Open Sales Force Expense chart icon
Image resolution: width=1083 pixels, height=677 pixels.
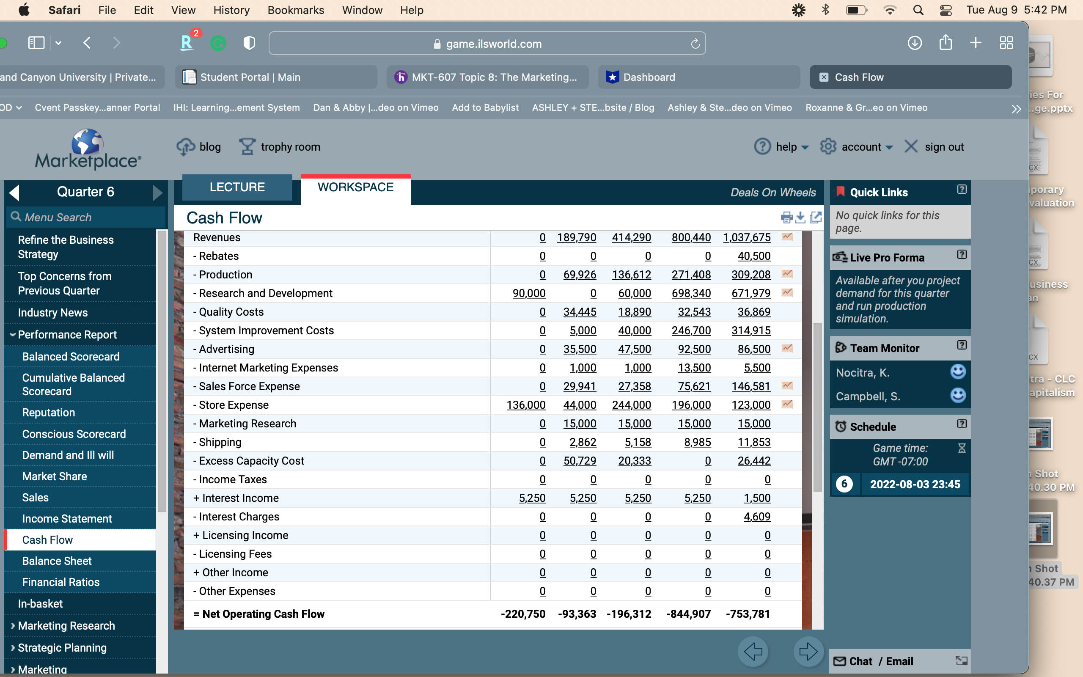coord(787,385)
